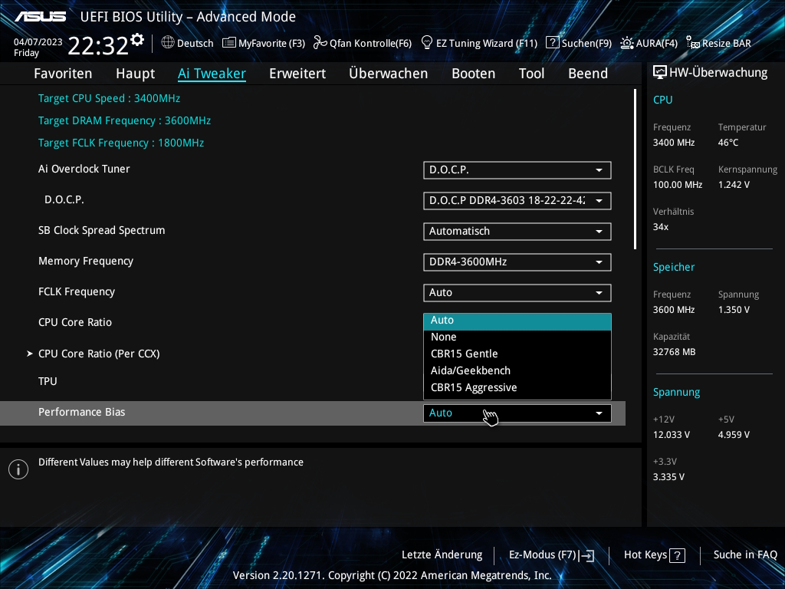
Task: Select the Ai Tweaker tab
Action: 212,74
